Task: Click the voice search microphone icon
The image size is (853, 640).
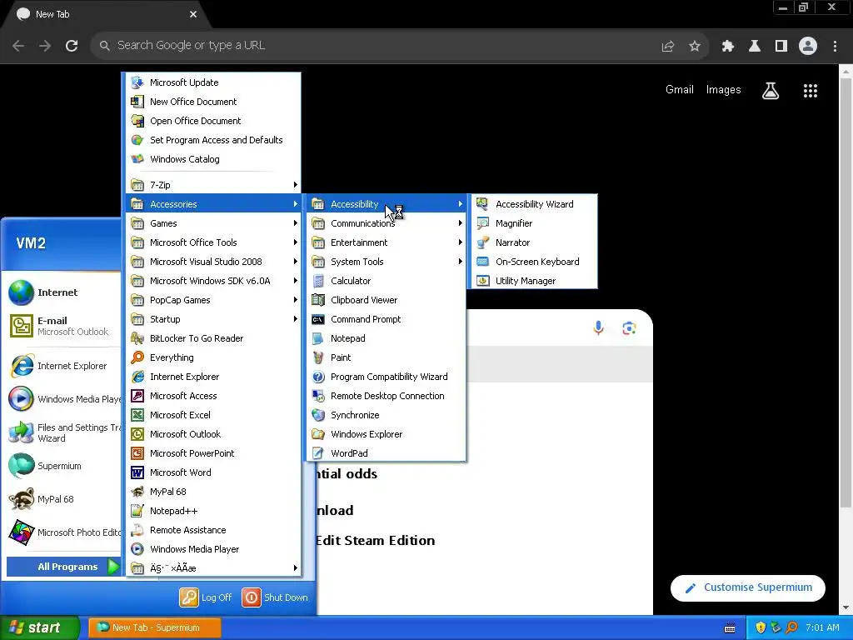Action: 598,328
